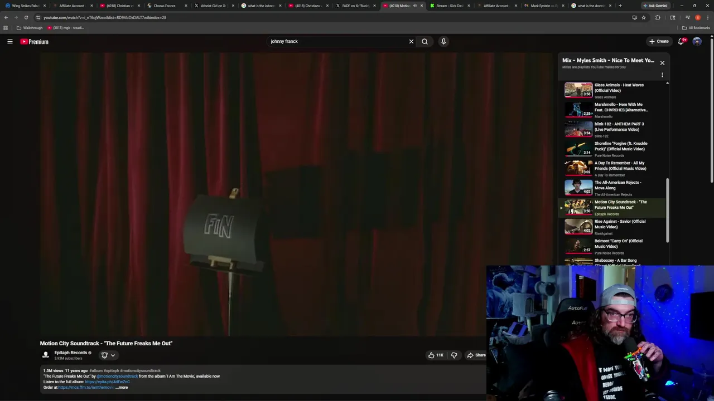Viewport: 714px width, 401px height.
Task: Toggle notification bell for Epitaph Records
Action: pos(104,355)
